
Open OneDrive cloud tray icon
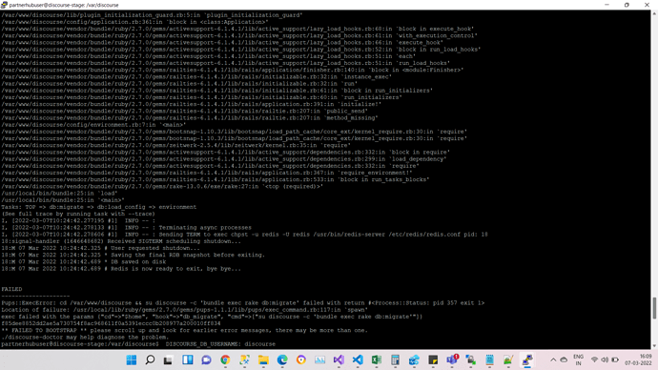pos(564,360)
